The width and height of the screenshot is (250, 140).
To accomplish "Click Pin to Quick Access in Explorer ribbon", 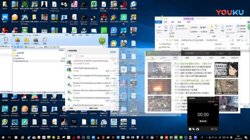I will coord(159,29).
